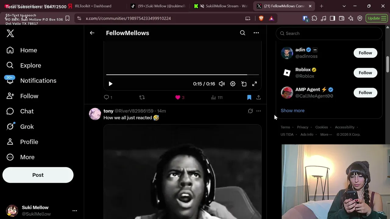Open a new browser tab

point(321,6)
